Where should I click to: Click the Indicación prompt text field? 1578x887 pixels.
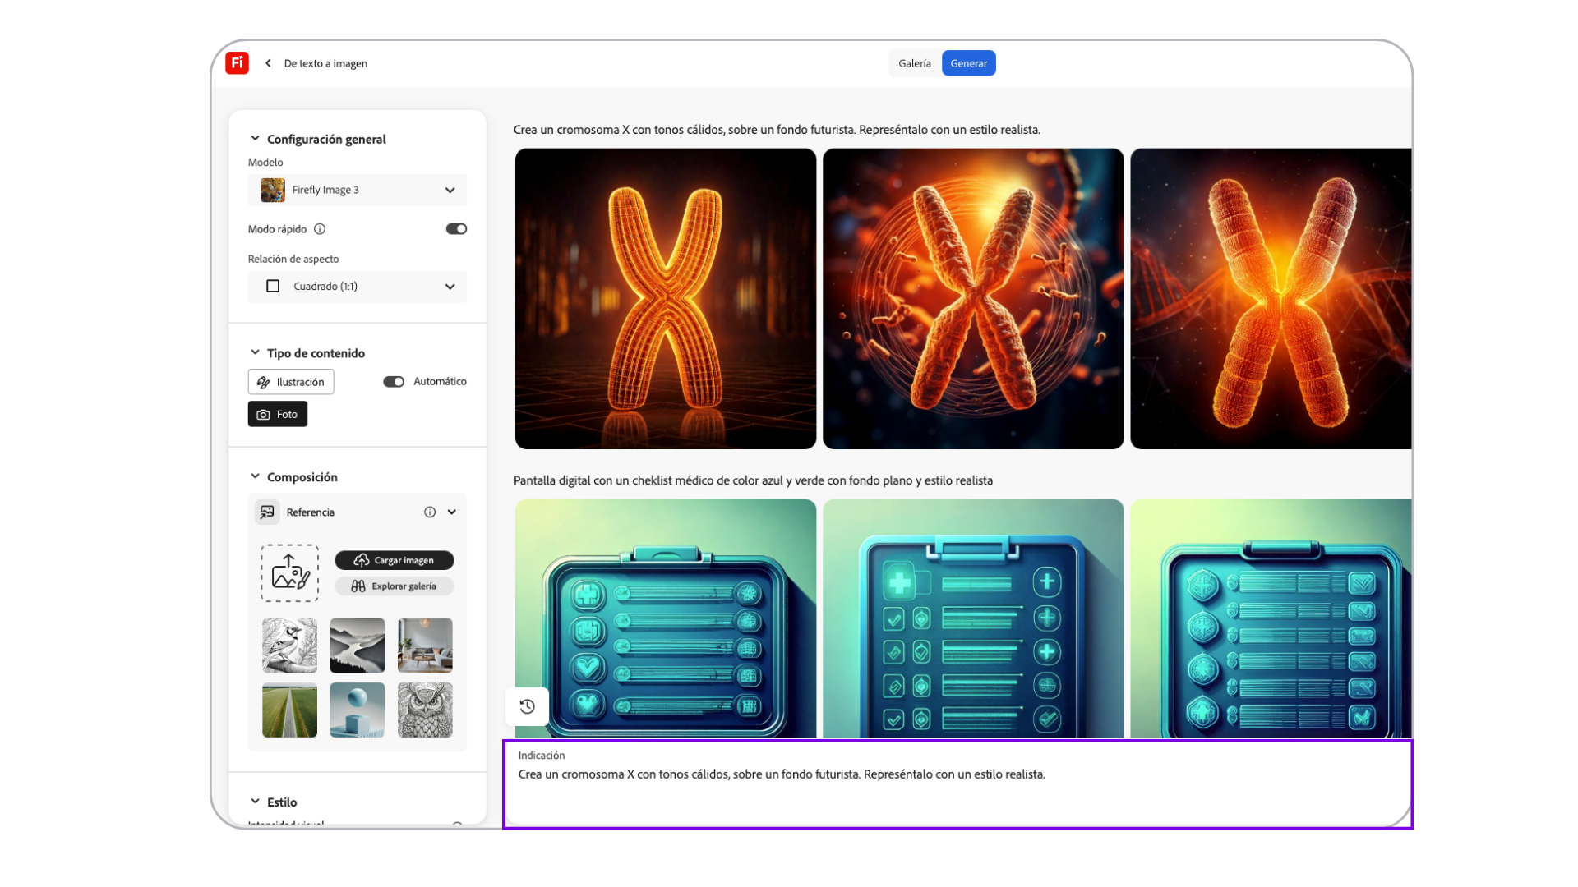click(957, 784)
